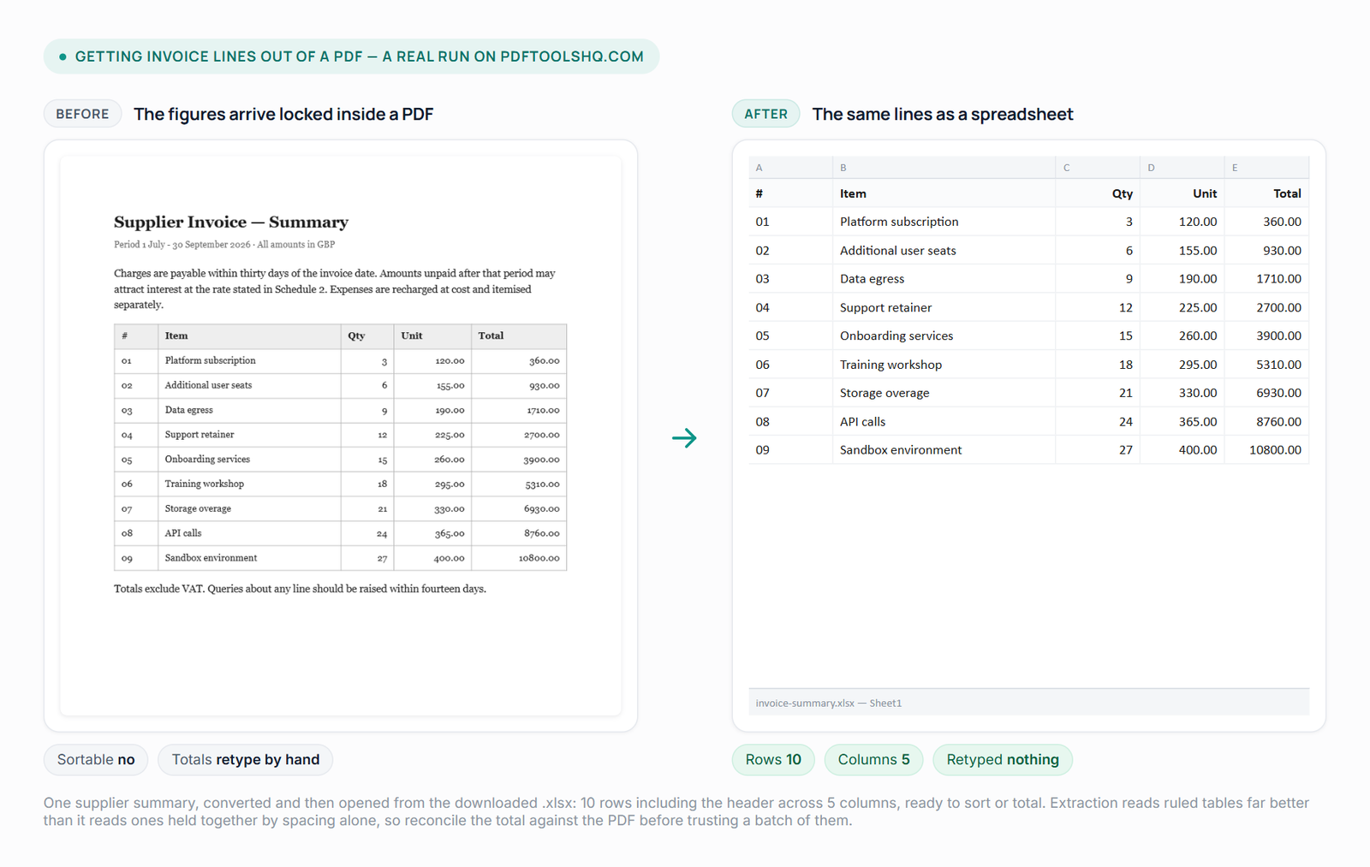The image size is (1370, 867).
Task: Select spreadsheet column header E
Action: coord(1266,168)
